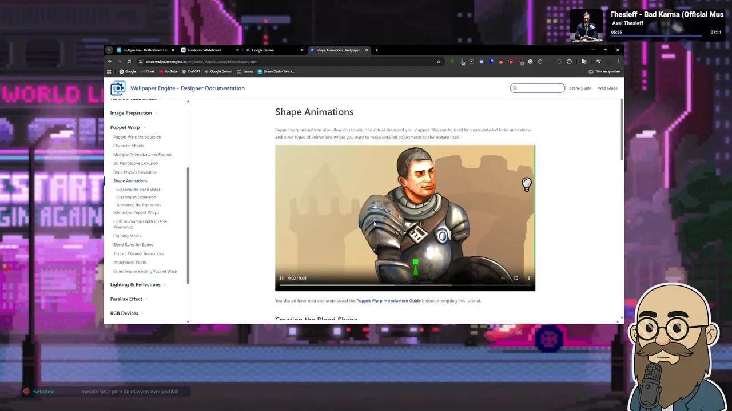Open Character Sheets page
Image resolution: width=732 pixels, height=411 pixels.
point(129,146)
